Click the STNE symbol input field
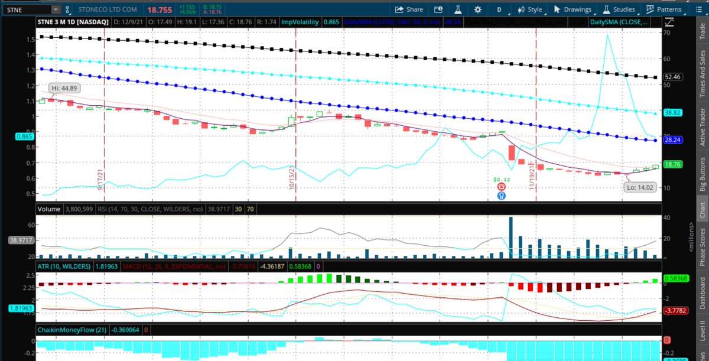 pyautogui.click(x=27, y=9)
